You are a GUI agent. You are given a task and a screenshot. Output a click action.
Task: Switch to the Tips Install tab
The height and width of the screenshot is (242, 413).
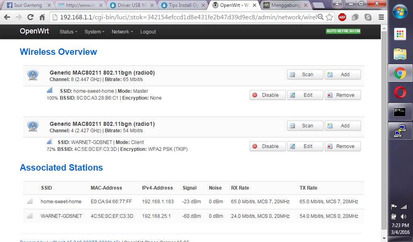183,5
